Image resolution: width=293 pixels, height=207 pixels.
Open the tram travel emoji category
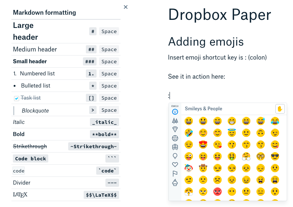pyautogui.click(x=175, y=147)
